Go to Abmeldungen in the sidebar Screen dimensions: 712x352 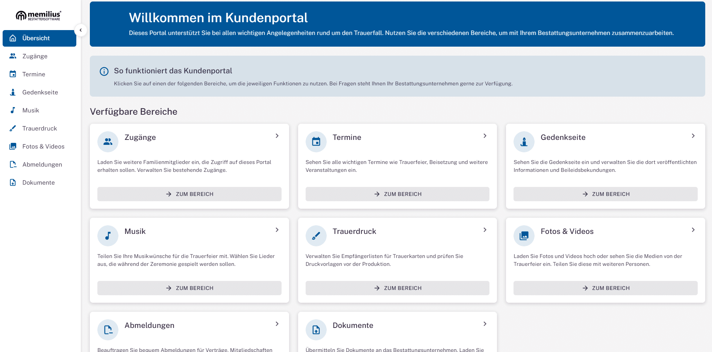coord(42,165)
